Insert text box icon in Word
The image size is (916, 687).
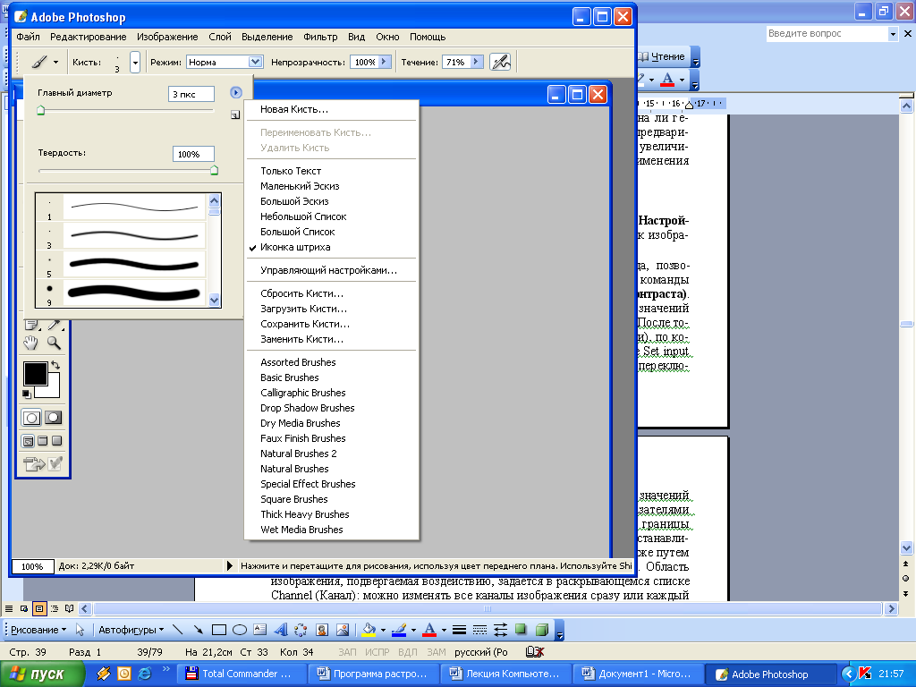(260, 630)
